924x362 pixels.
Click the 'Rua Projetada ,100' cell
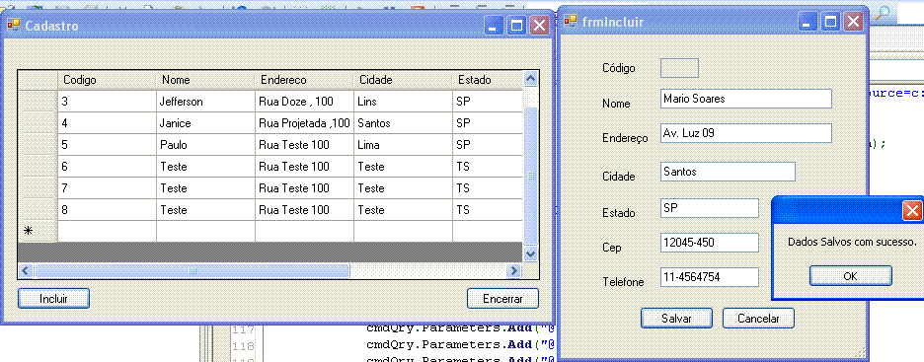point(304,123)
